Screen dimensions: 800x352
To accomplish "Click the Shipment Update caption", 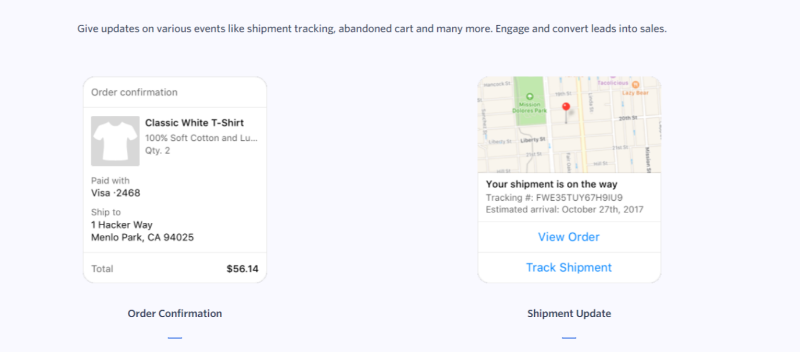I will [x=569, y=314].
